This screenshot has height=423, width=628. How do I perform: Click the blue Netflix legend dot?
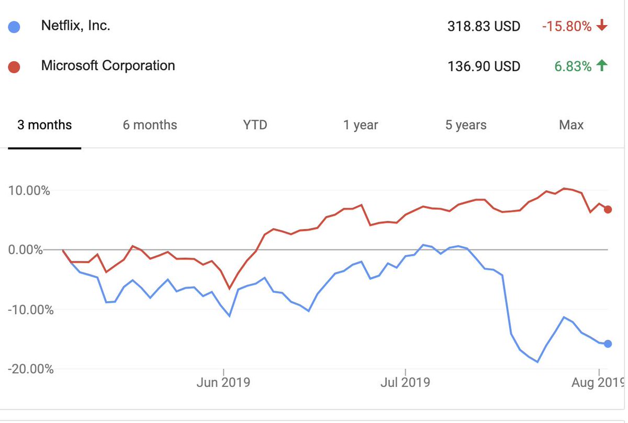click(x=14, y=27)
